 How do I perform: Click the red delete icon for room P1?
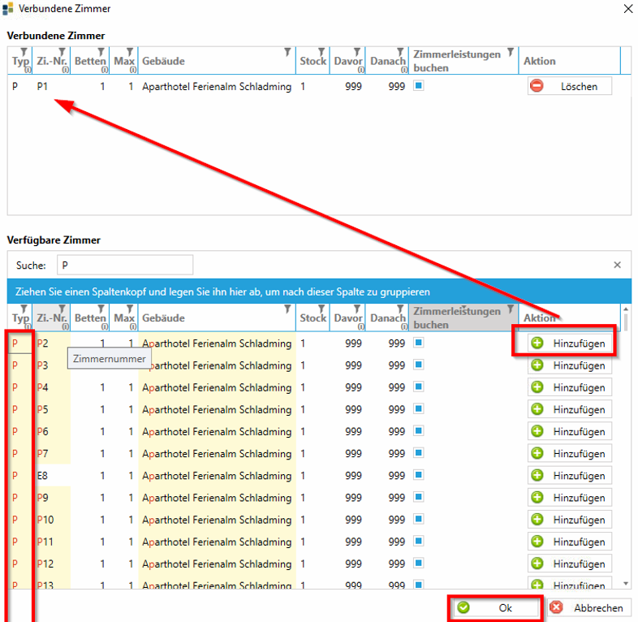coord(537,86)
